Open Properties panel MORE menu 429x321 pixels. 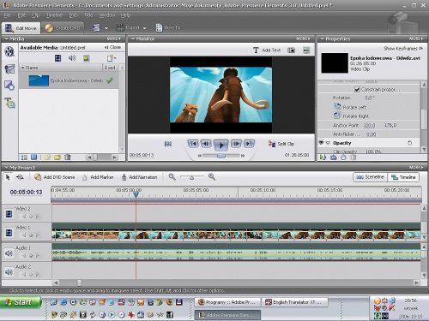coord(416,39)
